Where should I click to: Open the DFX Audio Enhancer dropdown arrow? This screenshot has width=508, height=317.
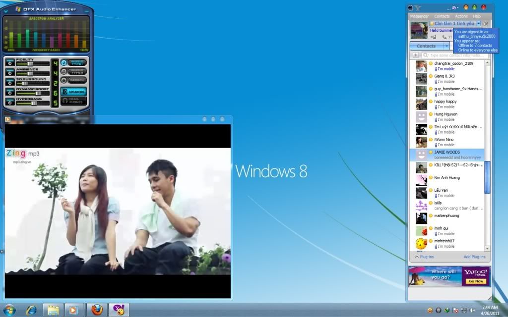pos(5,10)
